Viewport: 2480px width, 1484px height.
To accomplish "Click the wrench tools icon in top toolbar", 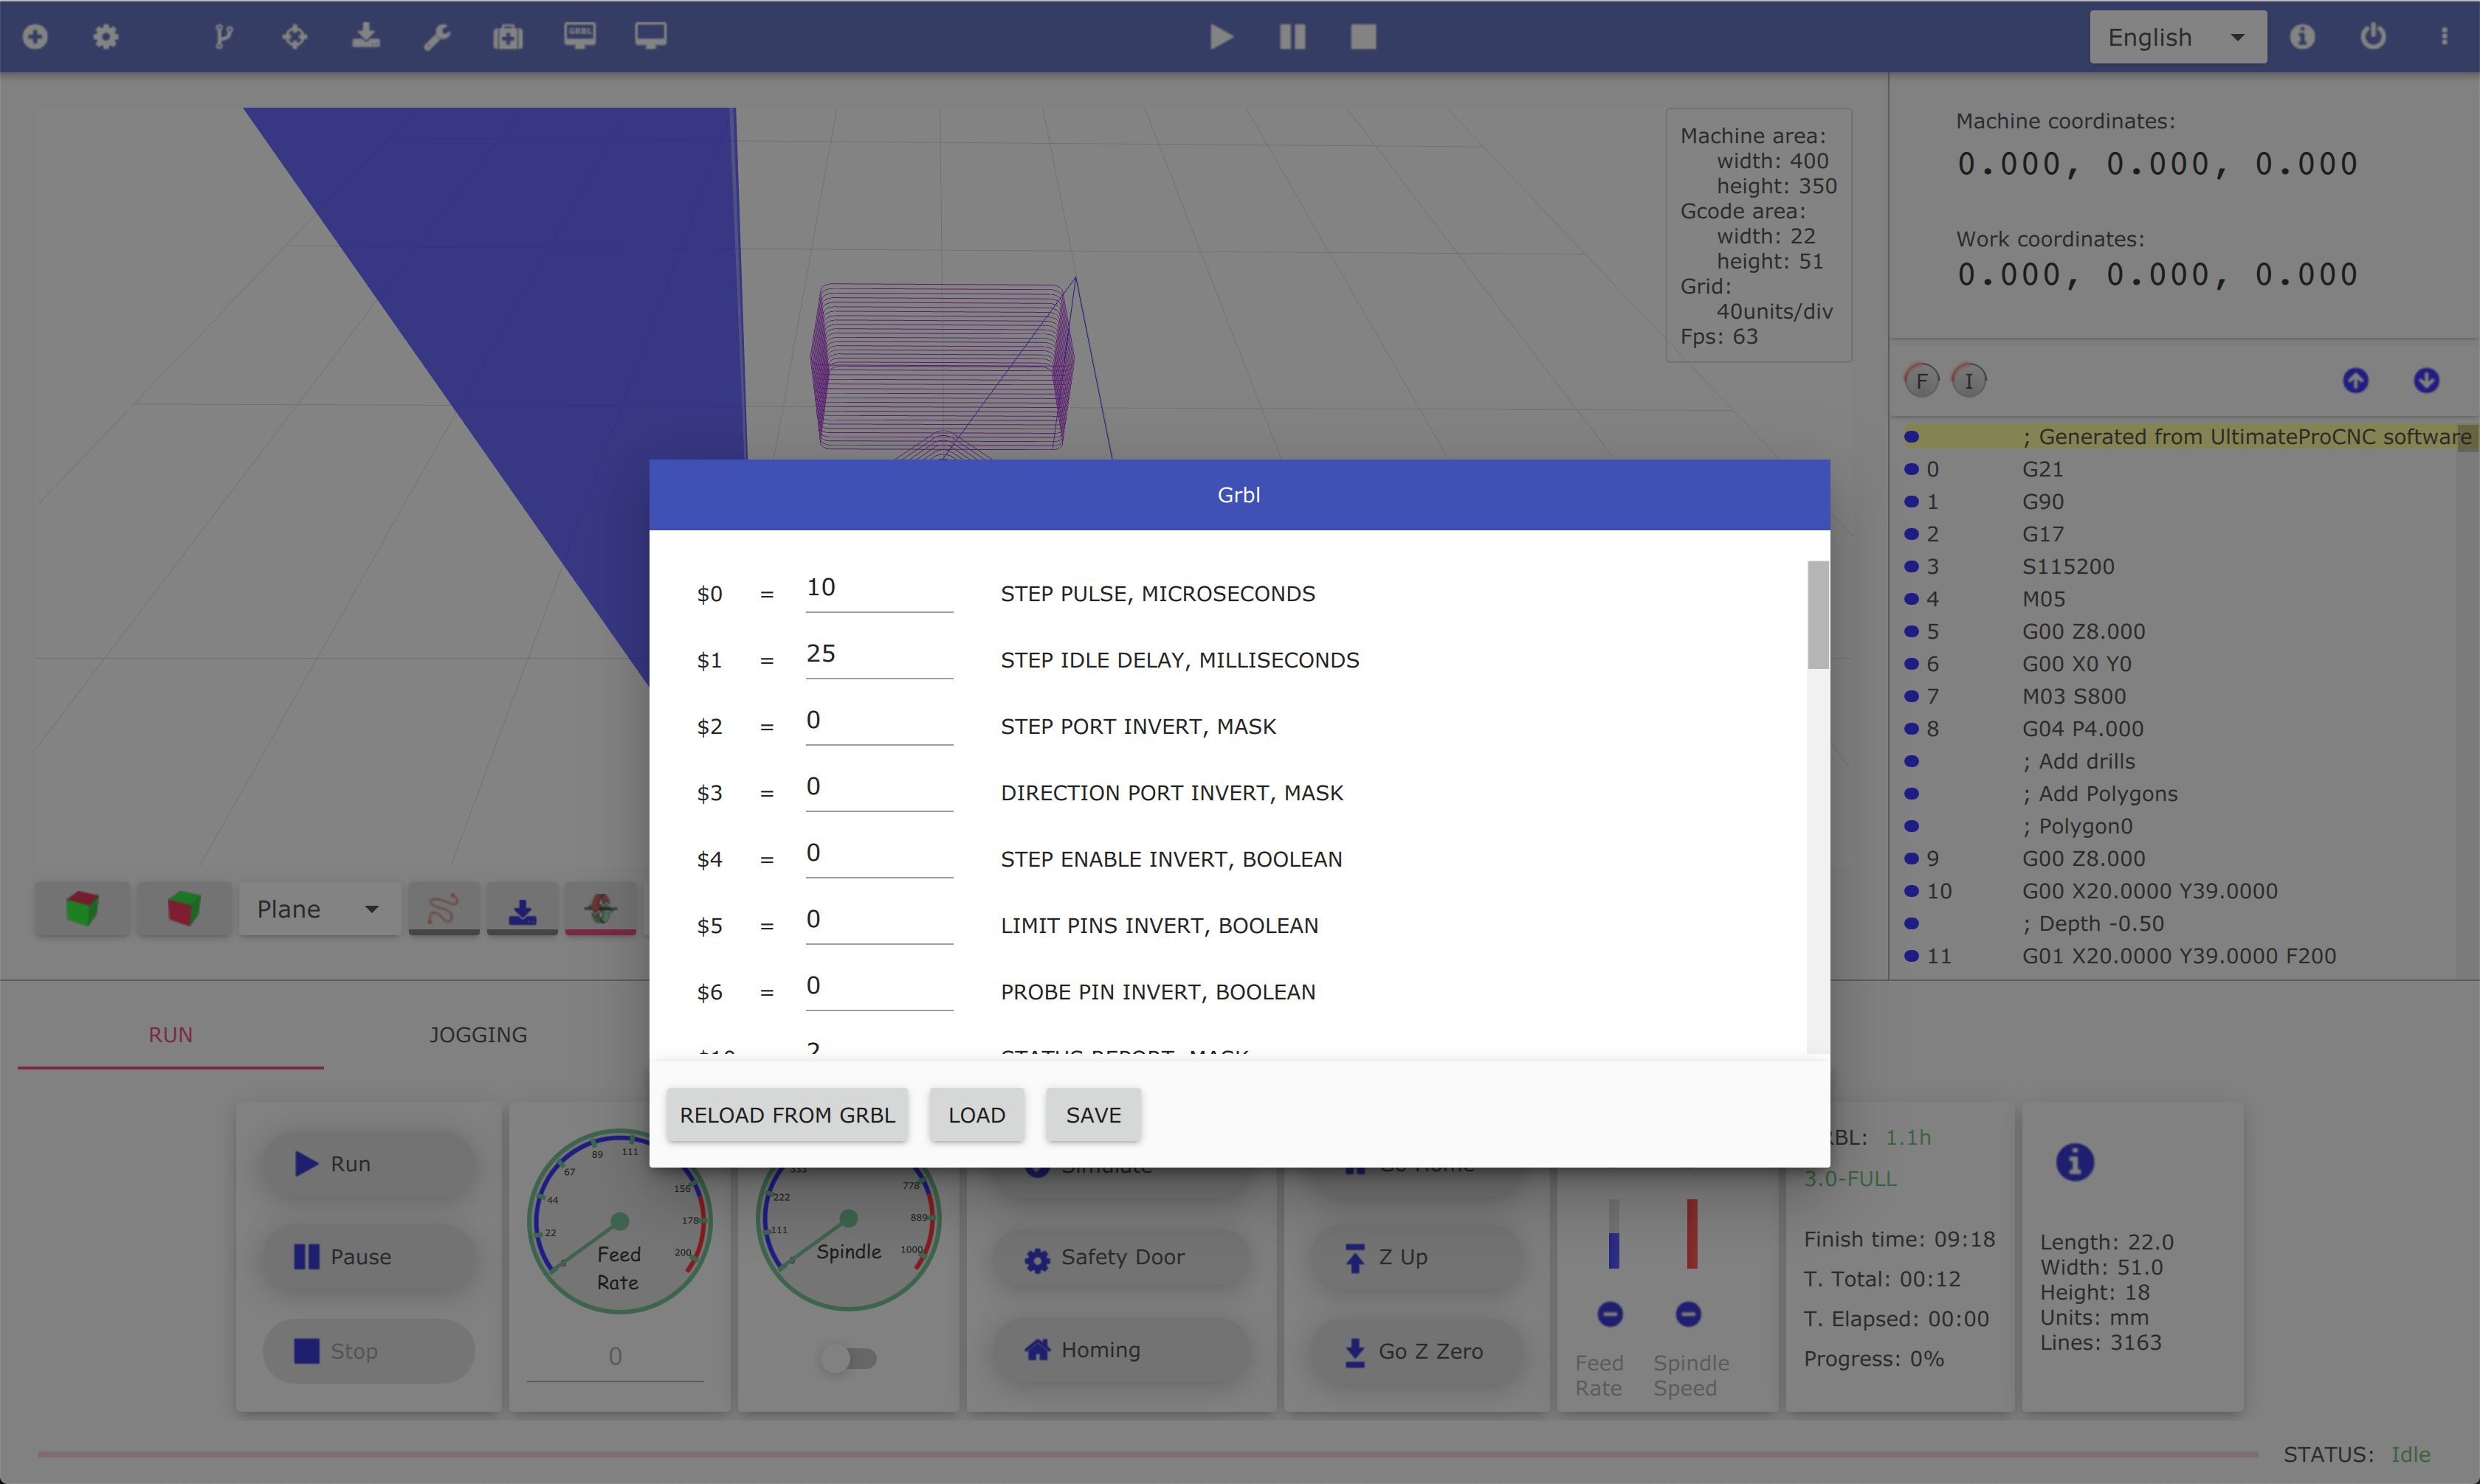I will coord(437,37).
